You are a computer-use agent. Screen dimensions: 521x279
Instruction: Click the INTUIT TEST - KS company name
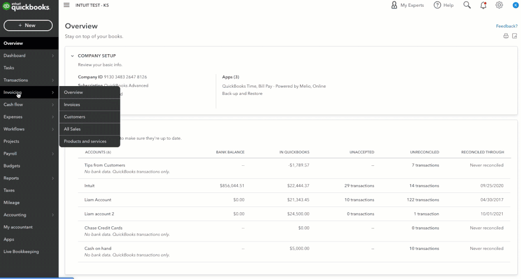tap(92, 5)
